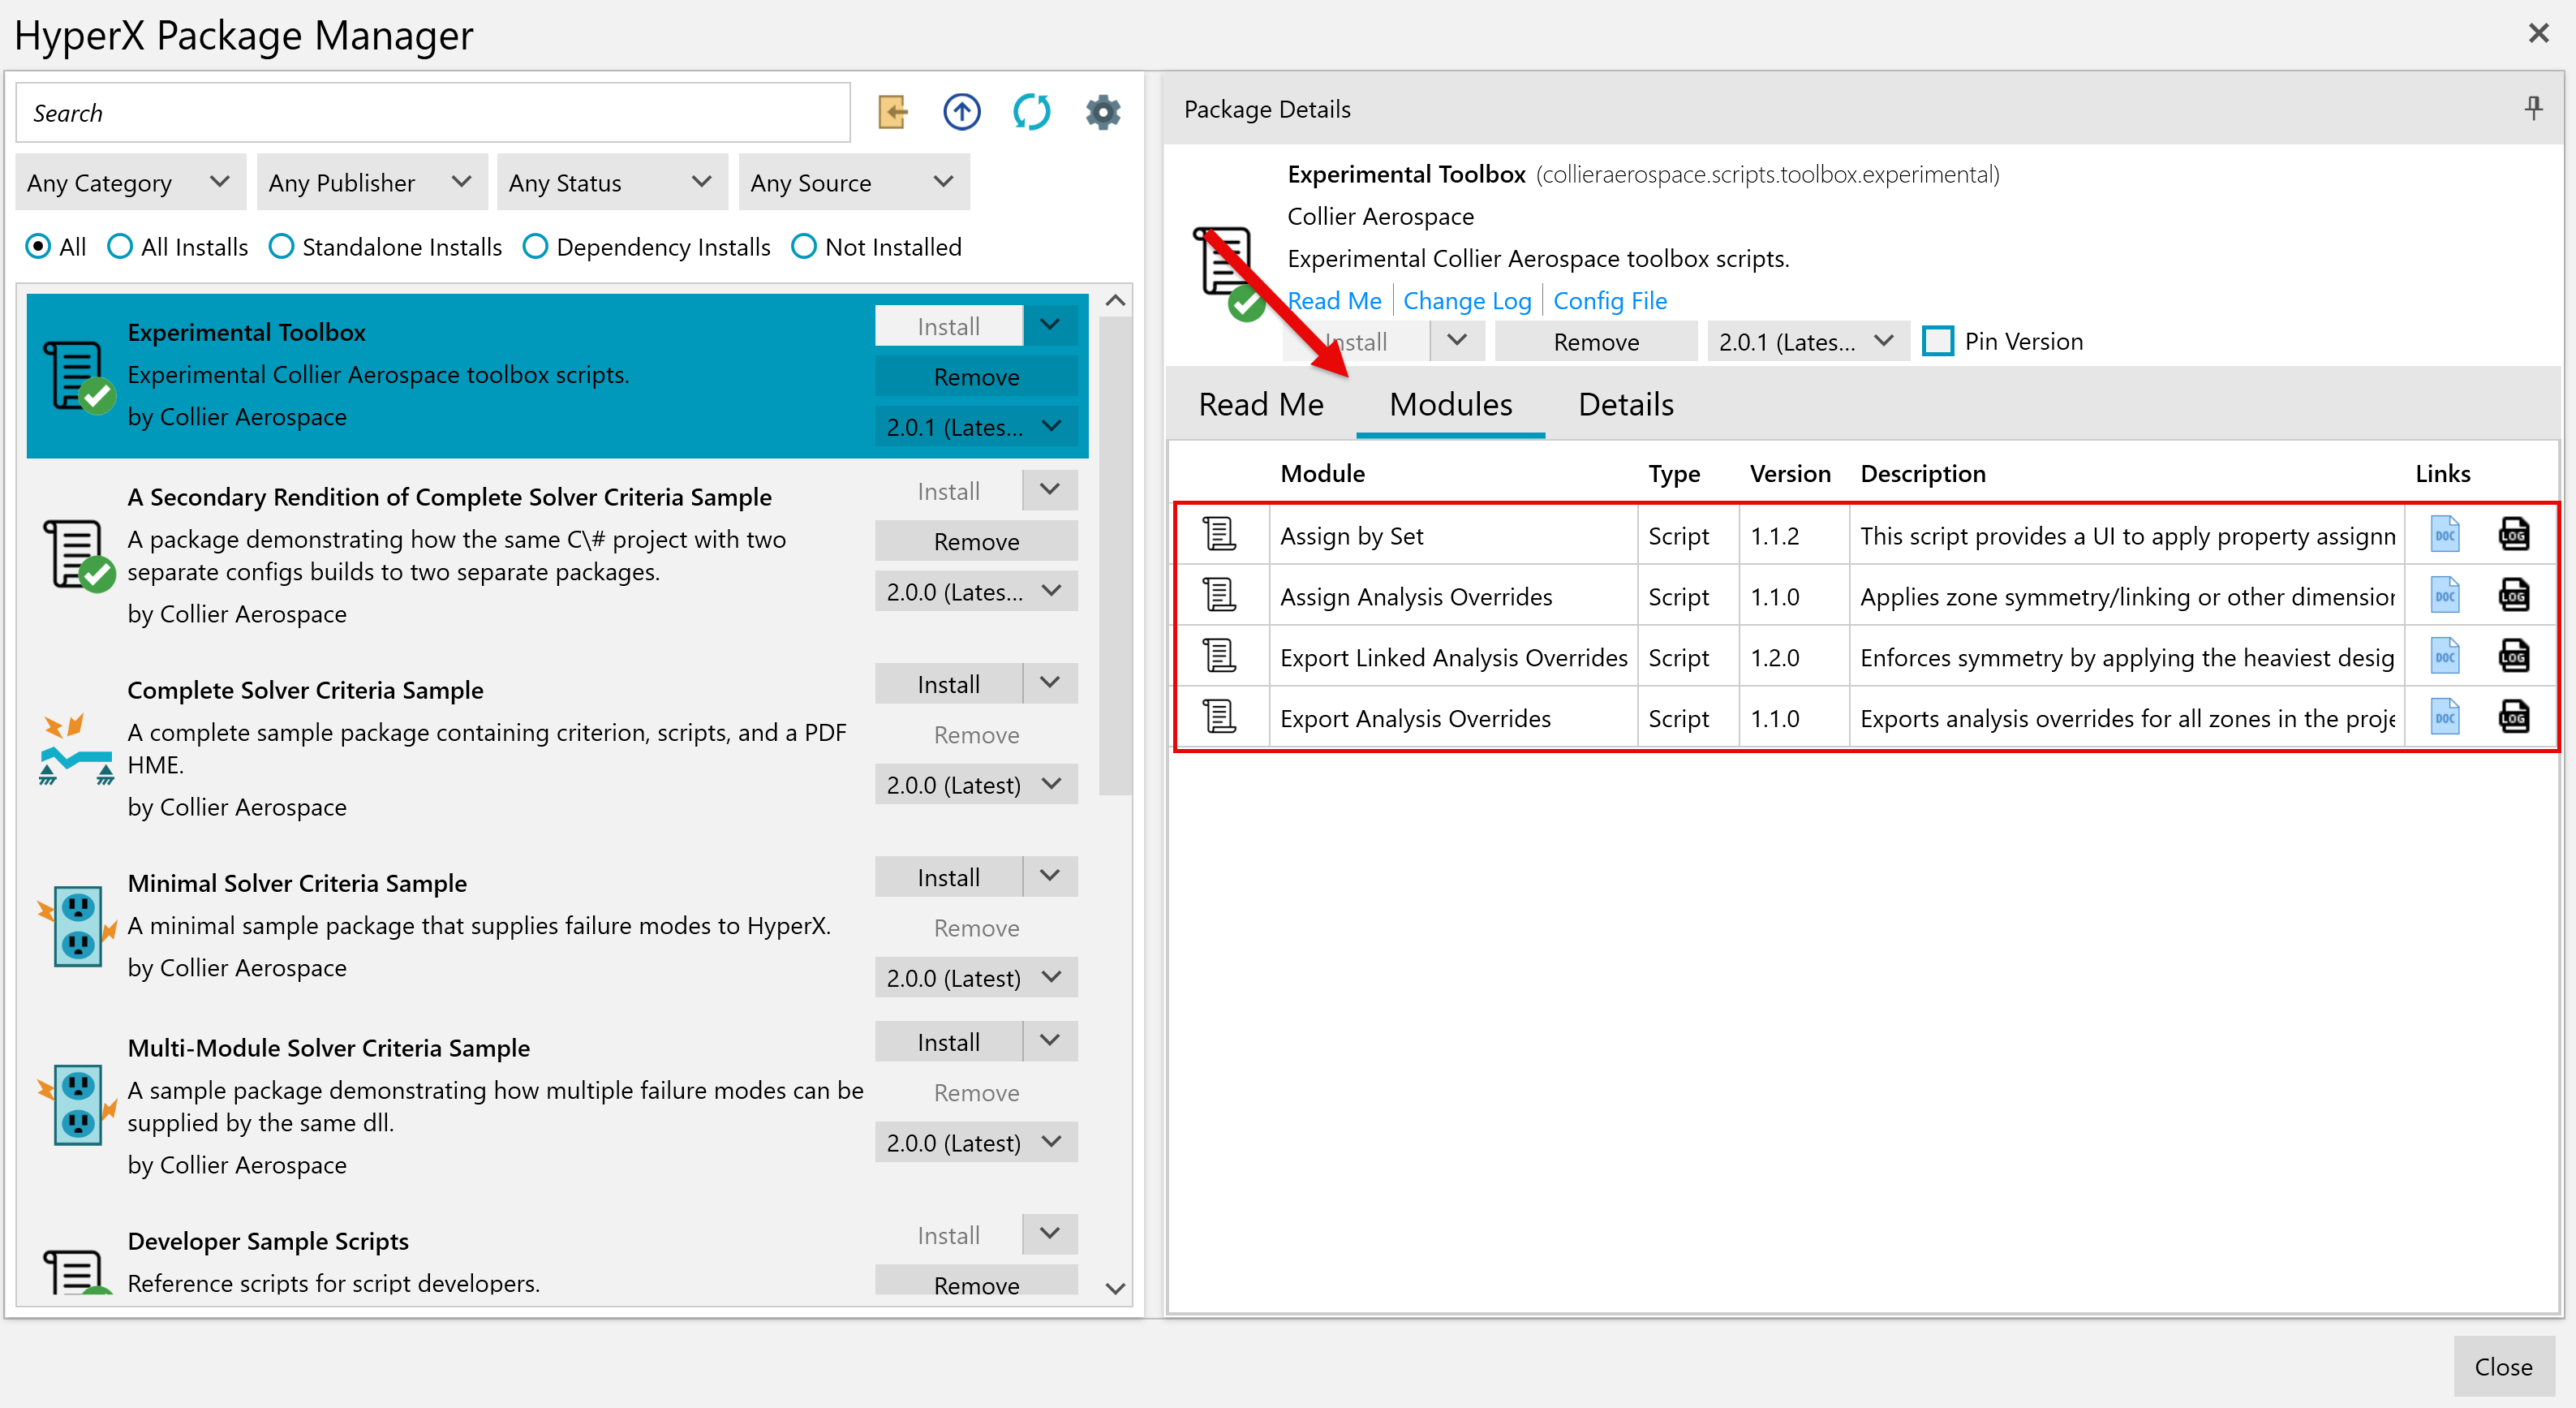The image size is (2576, 1408).
Task: Expand Install options arrow in Package Details
Action: click(1457, 341)
